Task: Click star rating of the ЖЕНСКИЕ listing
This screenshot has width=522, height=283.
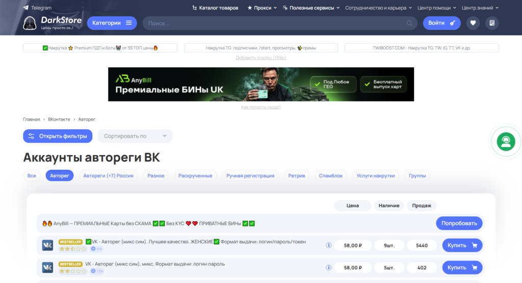Action: click(72, 249)
